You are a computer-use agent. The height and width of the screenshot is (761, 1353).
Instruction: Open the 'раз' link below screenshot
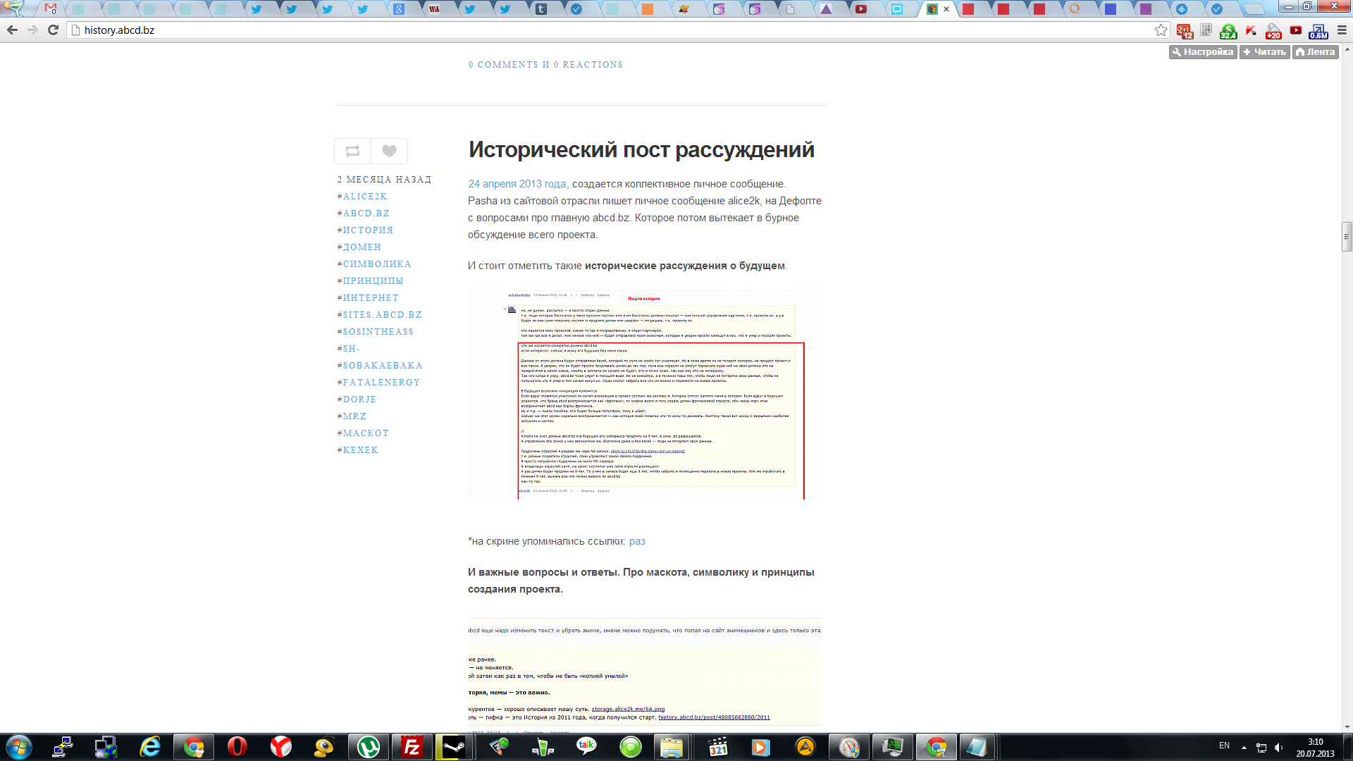(636, 541)
